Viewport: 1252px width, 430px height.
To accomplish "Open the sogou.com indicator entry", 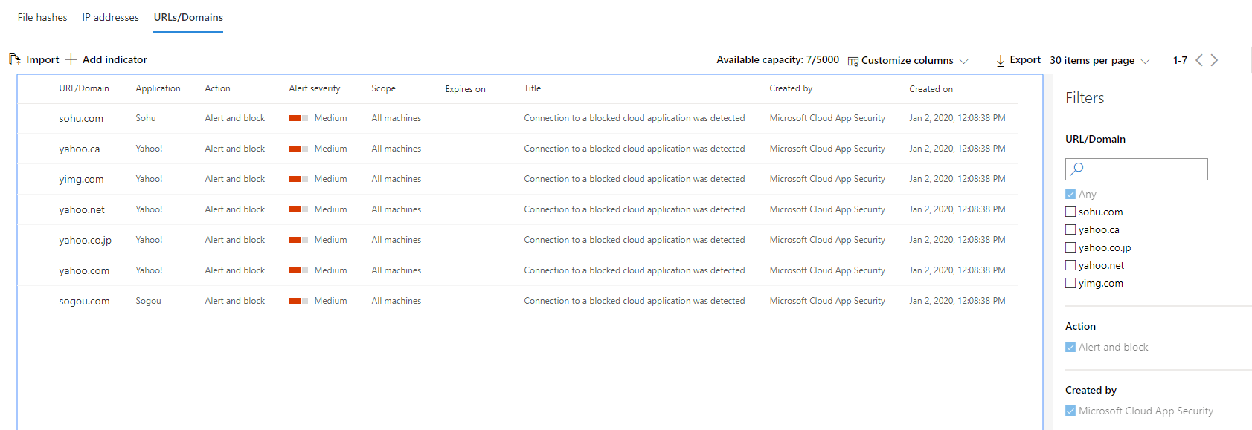I will [84, 301].
